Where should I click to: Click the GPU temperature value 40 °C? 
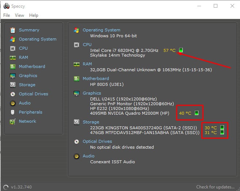[x=185, y=113]
